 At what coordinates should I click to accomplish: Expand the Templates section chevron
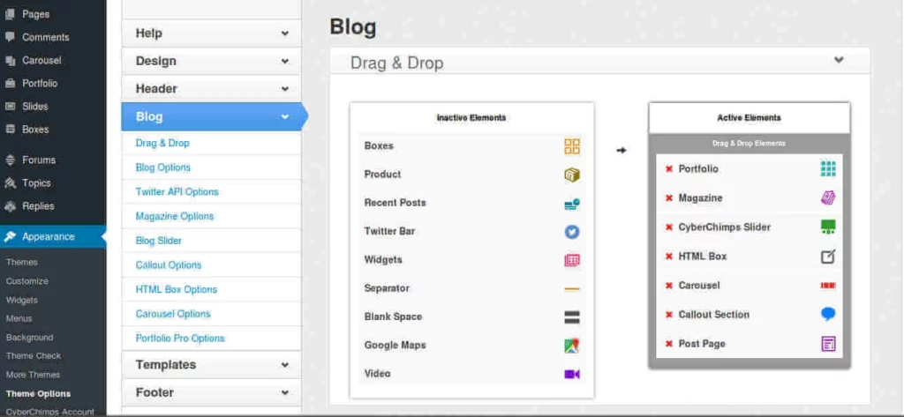pyautogui.click(x=285, y=365)
